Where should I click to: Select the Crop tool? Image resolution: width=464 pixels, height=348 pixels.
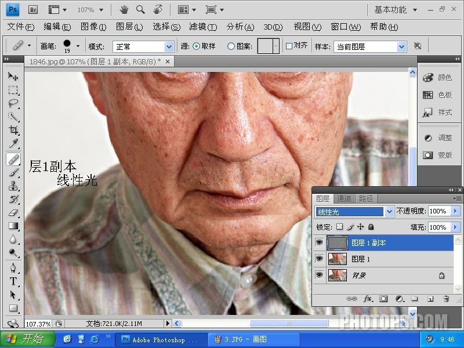tap(13, 130)
